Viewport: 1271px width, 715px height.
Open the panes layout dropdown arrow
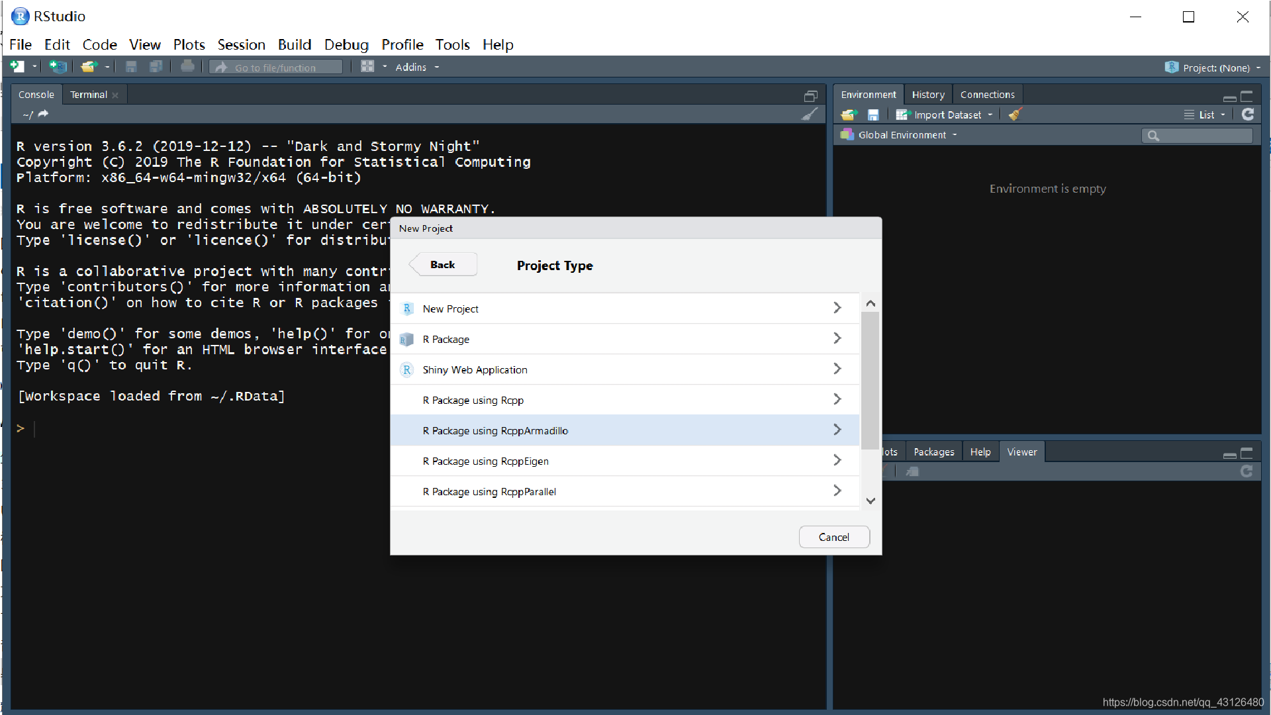pyautogui.click(x=385, y=66)
